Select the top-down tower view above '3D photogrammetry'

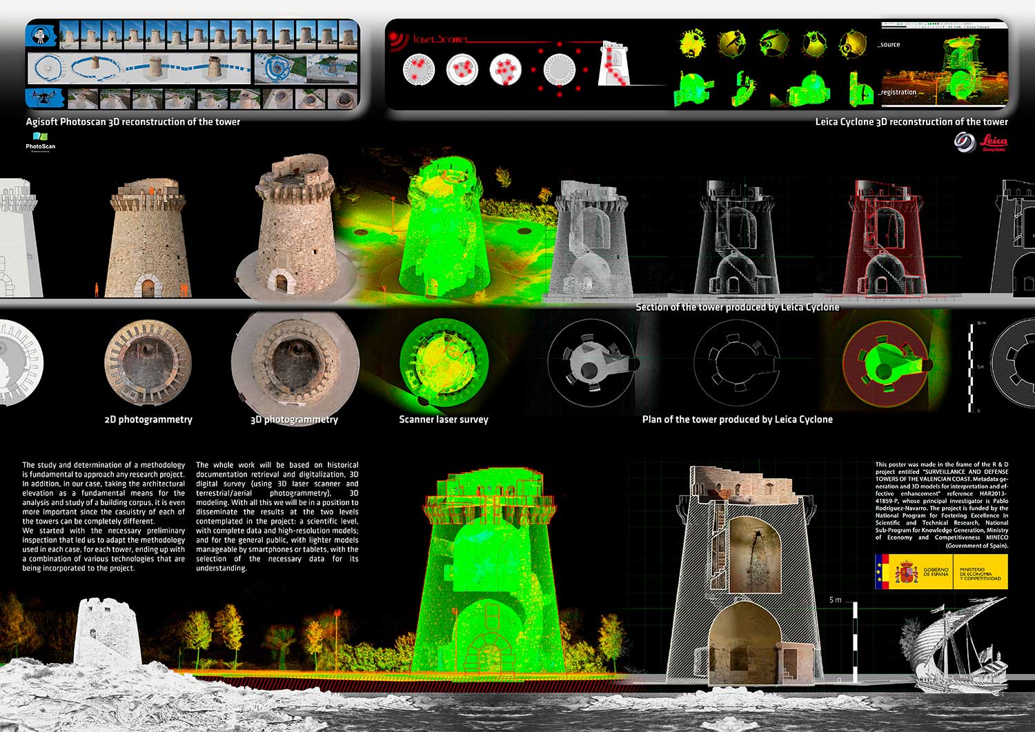(295, 363)
